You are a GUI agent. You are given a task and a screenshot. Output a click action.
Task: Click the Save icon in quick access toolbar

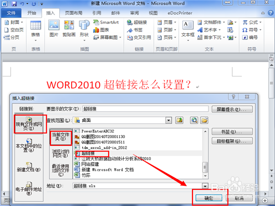click(14, 4)
